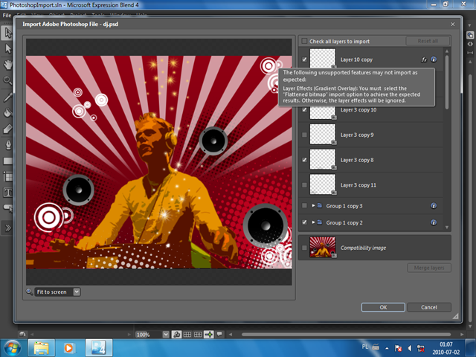Select the Zoom magnifier tool in toolbar
This screenshot has width=476, height=357.
[7, 80]
